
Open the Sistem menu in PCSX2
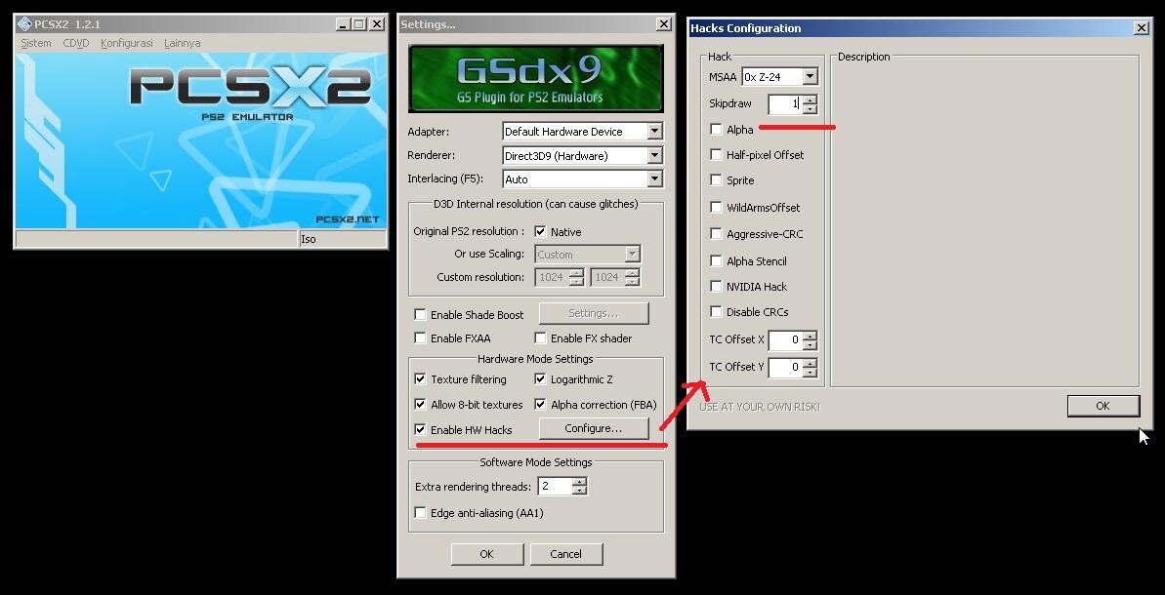tap(36, 43)
